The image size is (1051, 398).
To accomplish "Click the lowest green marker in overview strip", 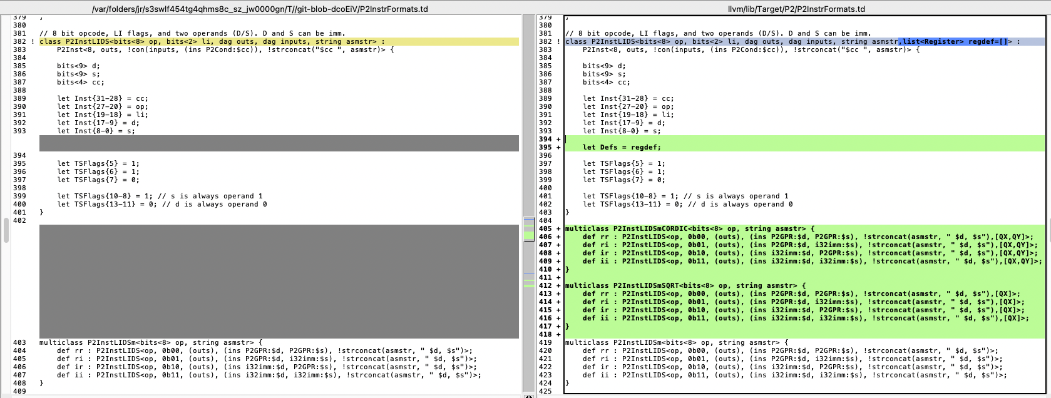I will coord(529,285).
